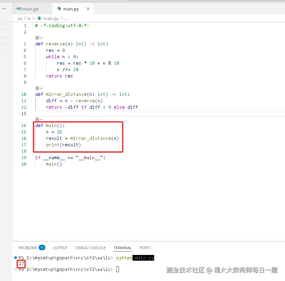This screenshot has width=285, height=281.
Task: Expand code lens chevron above mirror_distance function
Action: click(41, 88)
